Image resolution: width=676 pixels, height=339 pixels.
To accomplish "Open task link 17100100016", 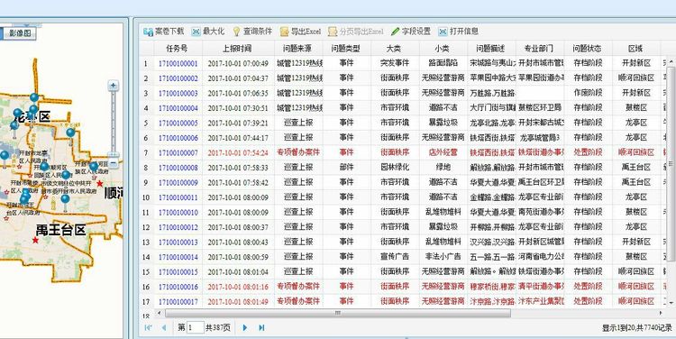I will 178,287.
